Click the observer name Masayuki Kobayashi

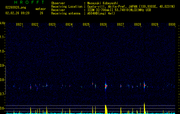pos(103,3)
